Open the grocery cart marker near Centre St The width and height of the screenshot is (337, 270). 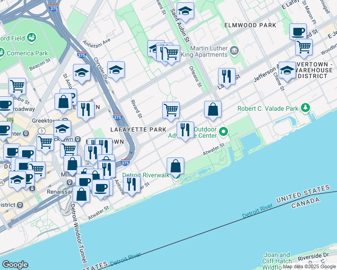coord(17,85)
